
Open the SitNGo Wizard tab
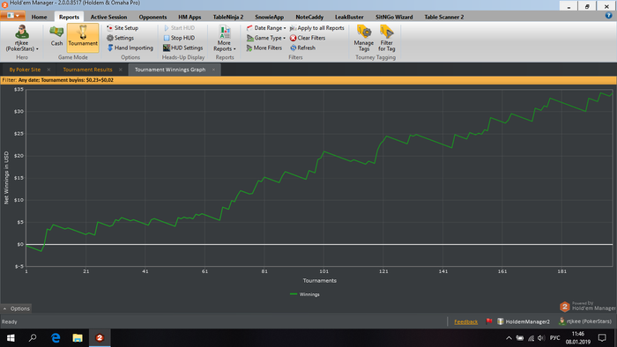394,17
